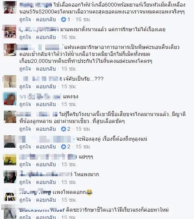Open the yellow avatar beside the แย่ๆๆๆ comment
The height and width of the screenshot is (219, 194).
point(10,160)
